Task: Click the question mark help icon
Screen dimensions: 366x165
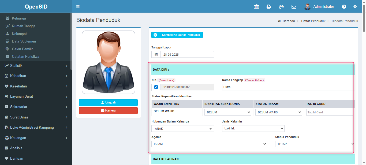Action: 344,7
